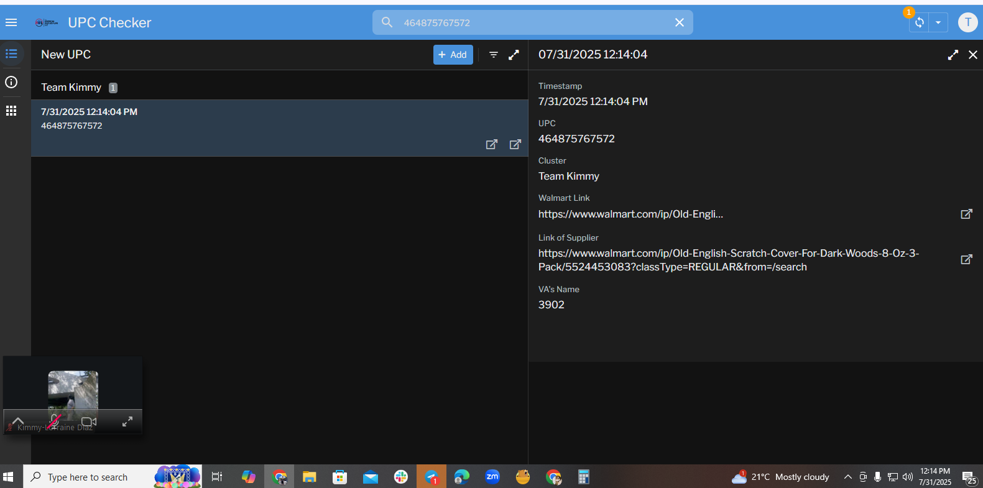The image size is (983, 488).
Task: Open the apps grid icon in sidebar
Action: tap(11, 111)
